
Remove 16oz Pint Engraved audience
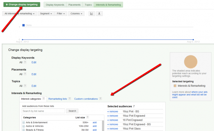pyautogui.click(x=113, y=116)
